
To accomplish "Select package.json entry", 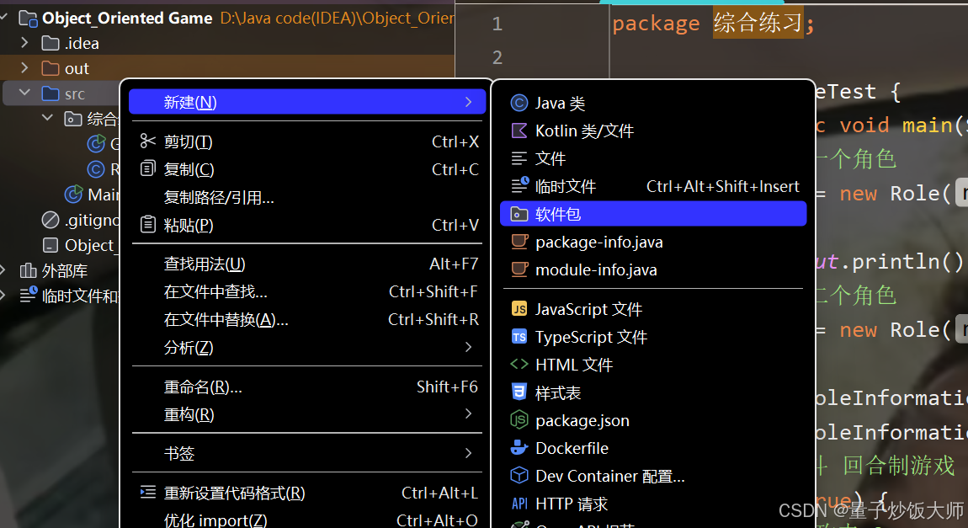I will tap(653, 420).
